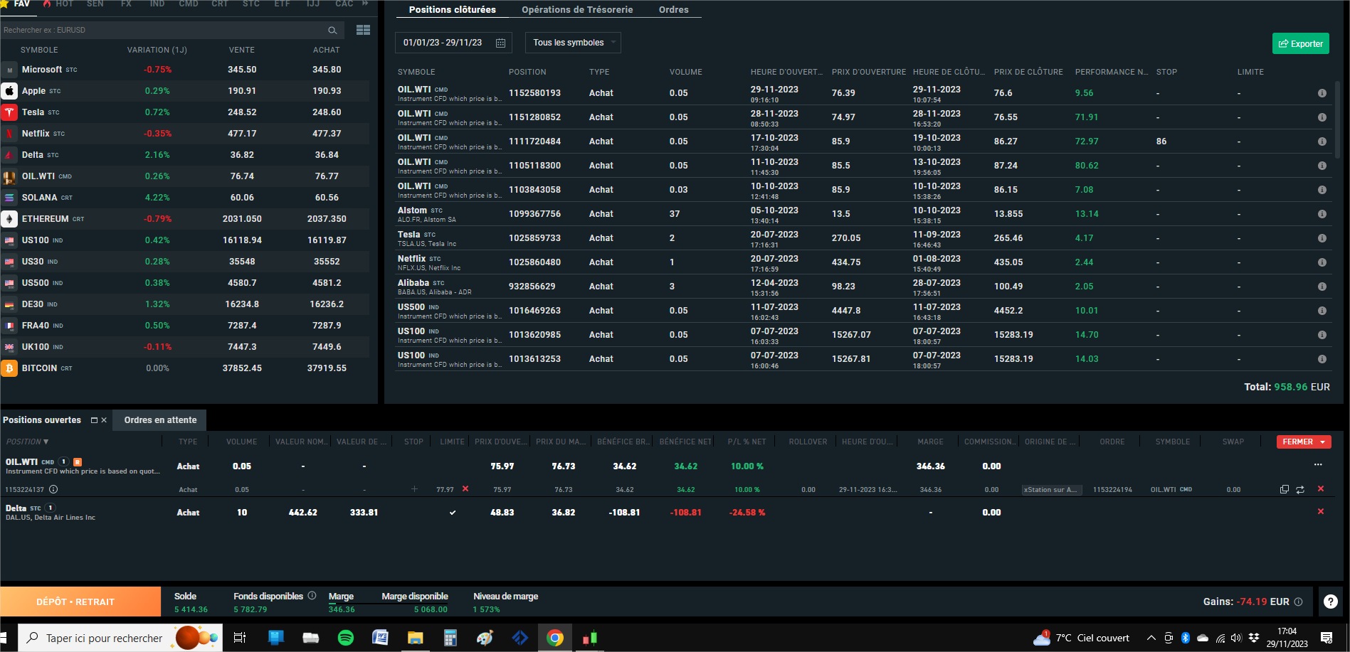The image size is (1350, 652).
Task: Open the Opérations de Trésorerie tab
Action: [577, 10]
